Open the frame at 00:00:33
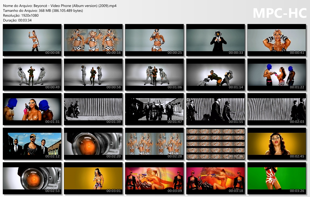 [216, 40]
